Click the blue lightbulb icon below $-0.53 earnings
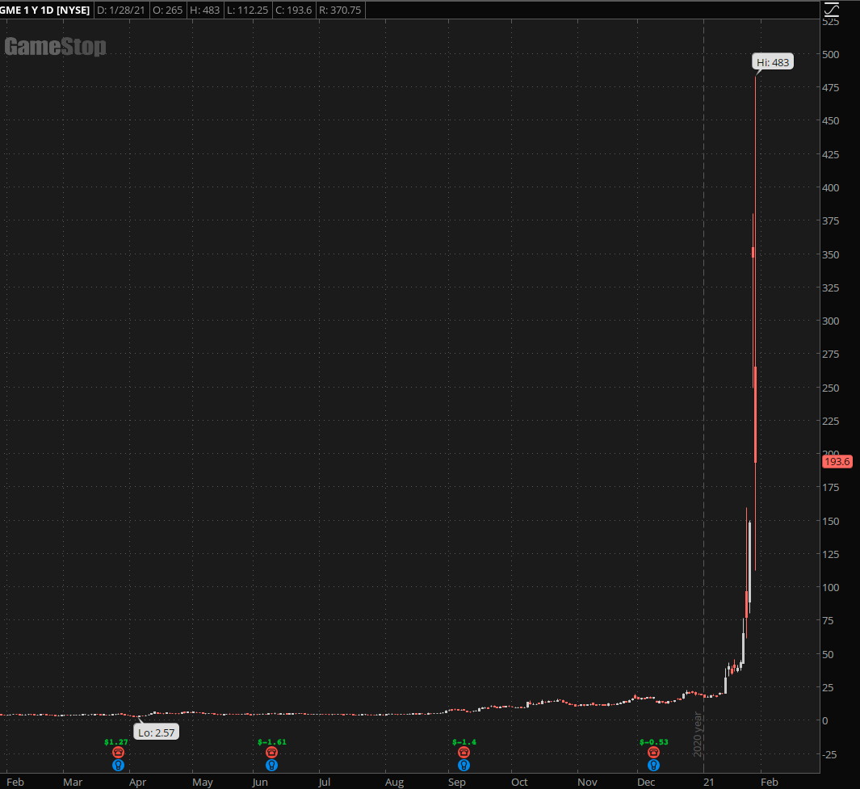The image size is (860, 789). point(653,765)
